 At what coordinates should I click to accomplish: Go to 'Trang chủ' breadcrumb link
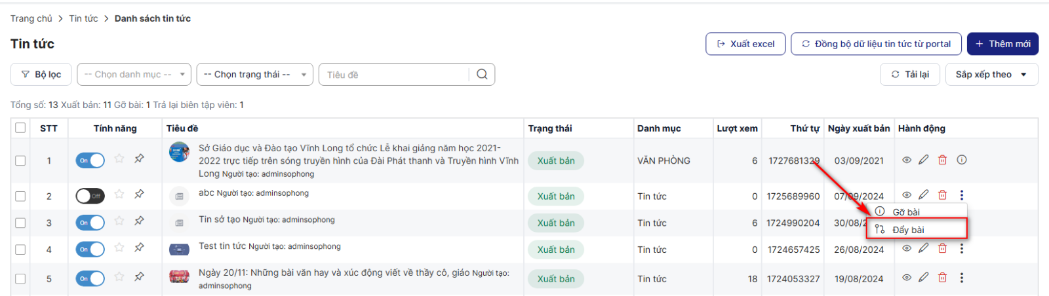31,18
